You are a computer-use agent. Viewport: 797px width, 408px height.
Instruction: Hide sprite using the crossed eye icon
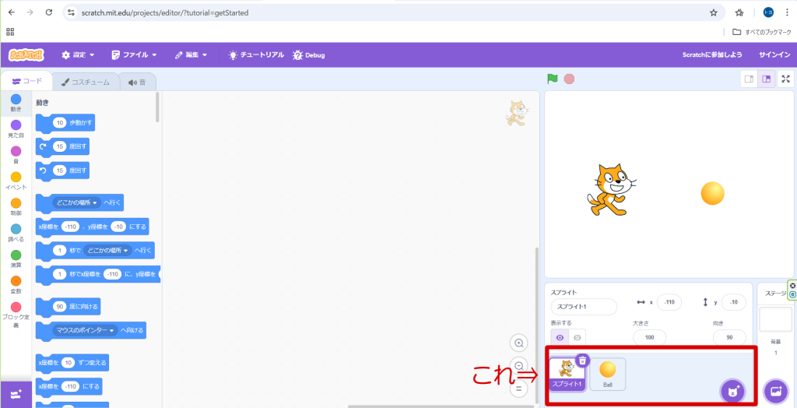(577, 337)
